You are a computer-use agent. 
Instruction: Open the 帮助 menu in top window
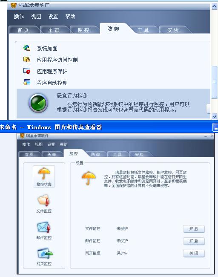(70, 17)
